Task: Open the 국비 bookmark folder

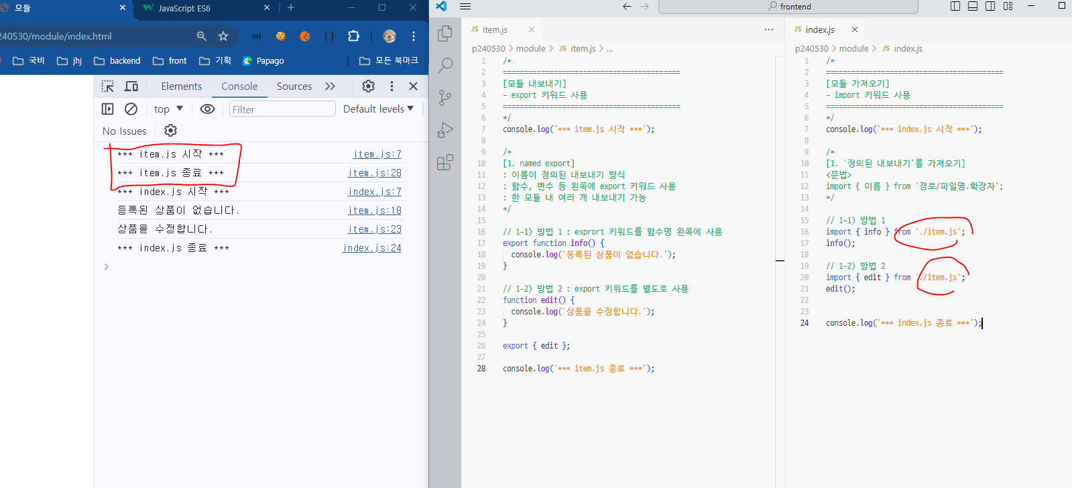Action: click(x=29, y=61)
